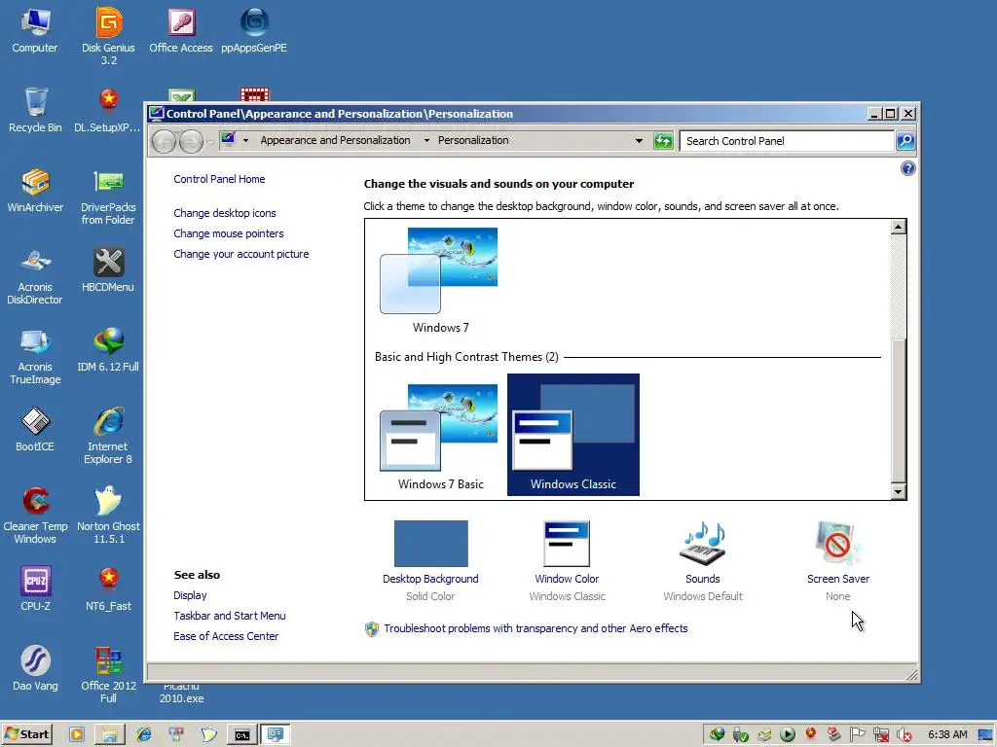Image resolution: width=997 pixels, height=747 pixels.
Task: Click the Personalization window taskbar button
Action: point(275,735)
